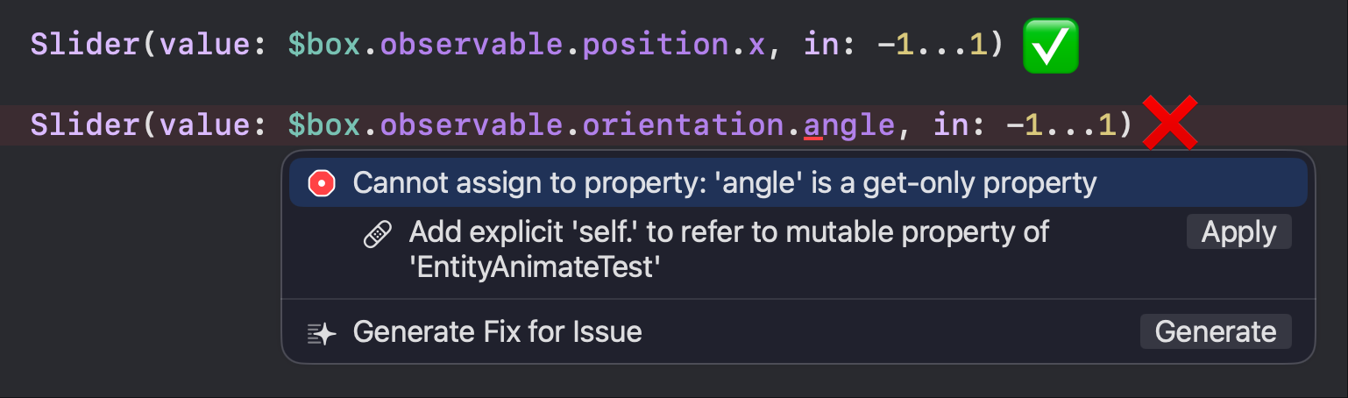Click '$box' in the first line

324,46
